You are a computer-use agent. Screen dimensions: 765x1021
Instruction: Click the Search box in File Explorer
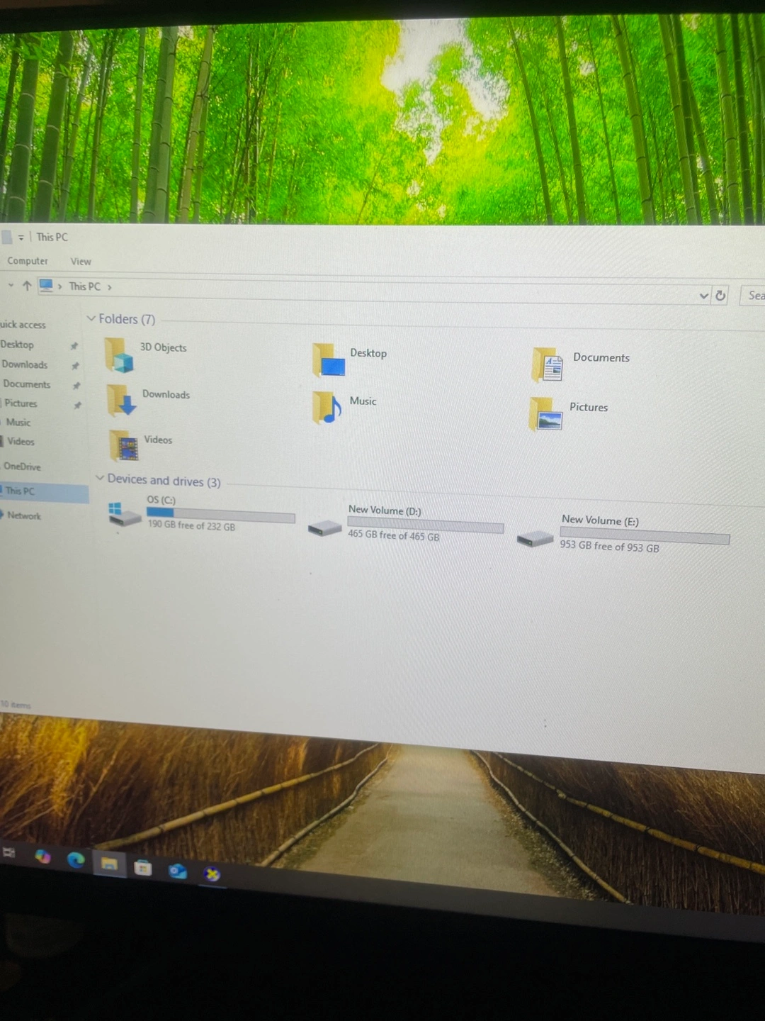coord(752,296)
